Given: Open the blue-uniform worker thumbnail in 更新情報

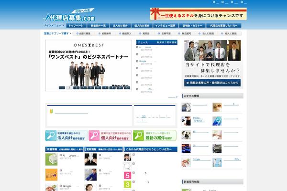Looking at the screenshot, I should [x=90, y=175].
